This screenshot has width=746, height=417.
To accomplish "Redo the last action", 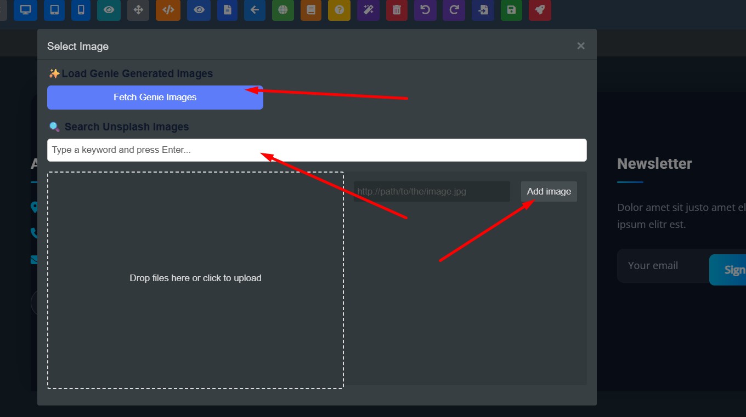I will click(454, 10).
